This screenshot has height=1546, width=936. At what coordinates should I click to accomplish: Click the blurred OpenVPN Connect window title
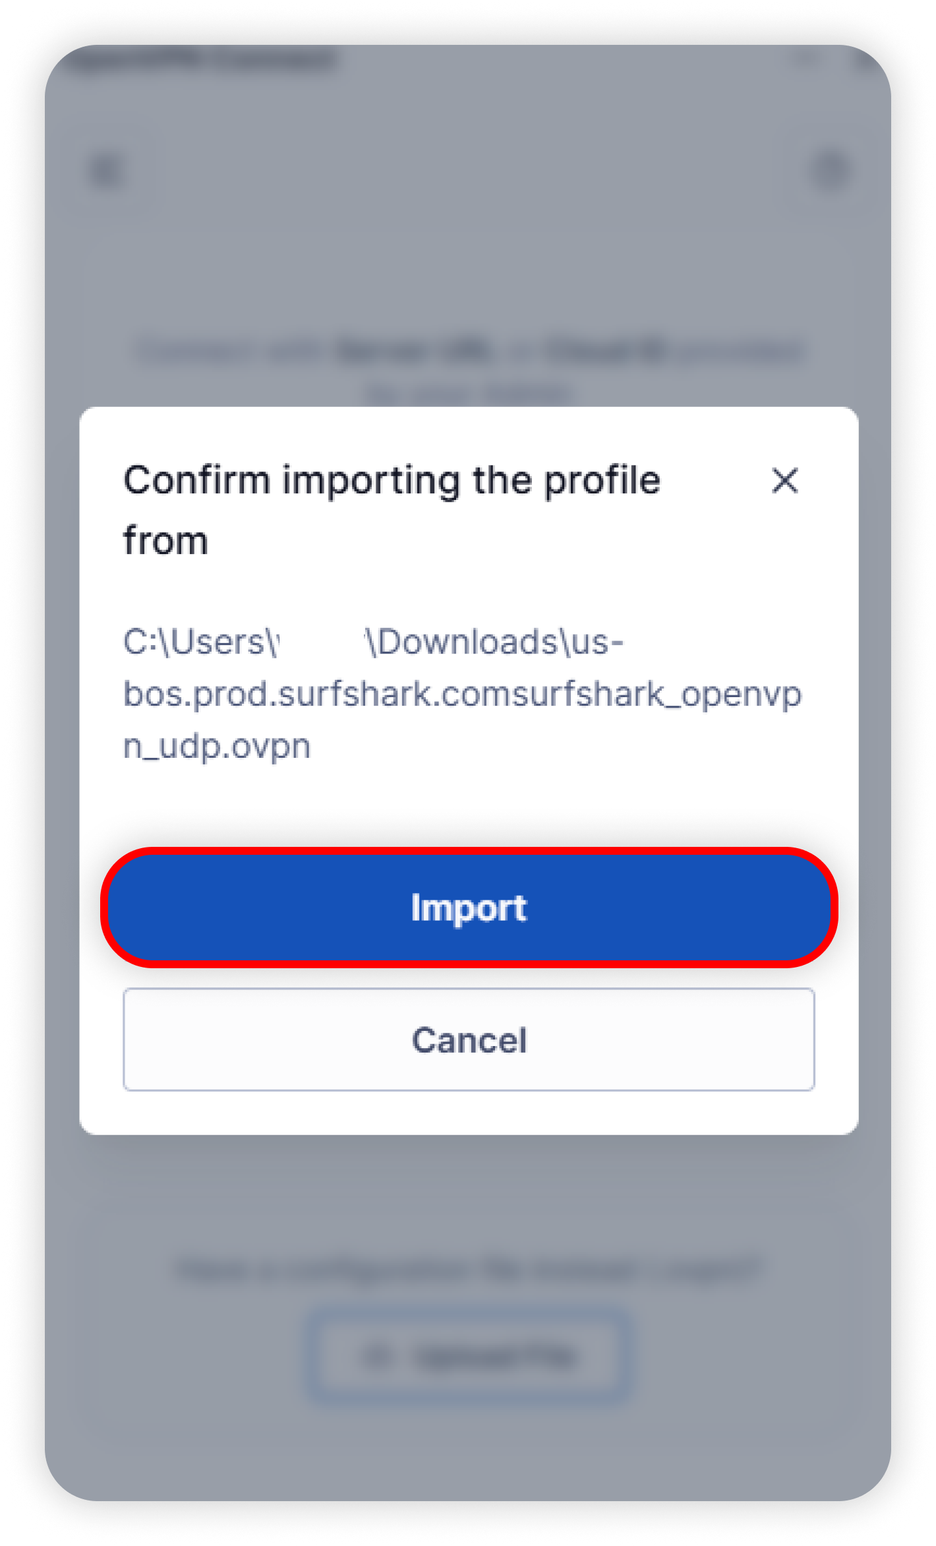click(204, 61)
